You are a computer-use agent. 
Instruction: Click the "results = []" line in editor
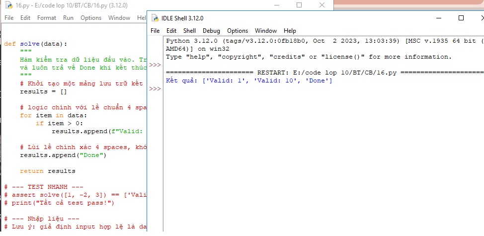click(43, 91)
